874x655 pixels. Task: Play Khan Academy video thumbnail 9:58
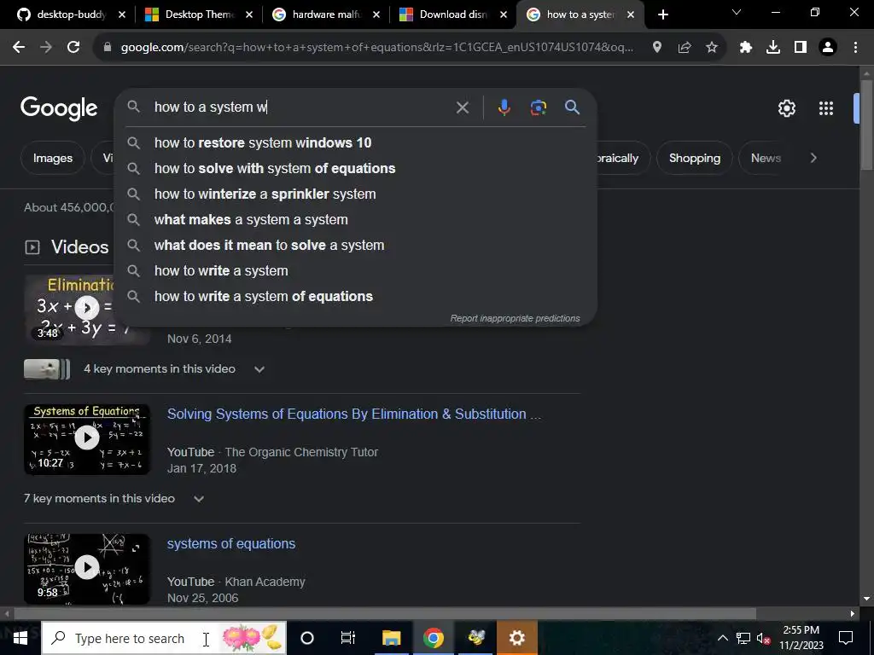click(87, 569)
